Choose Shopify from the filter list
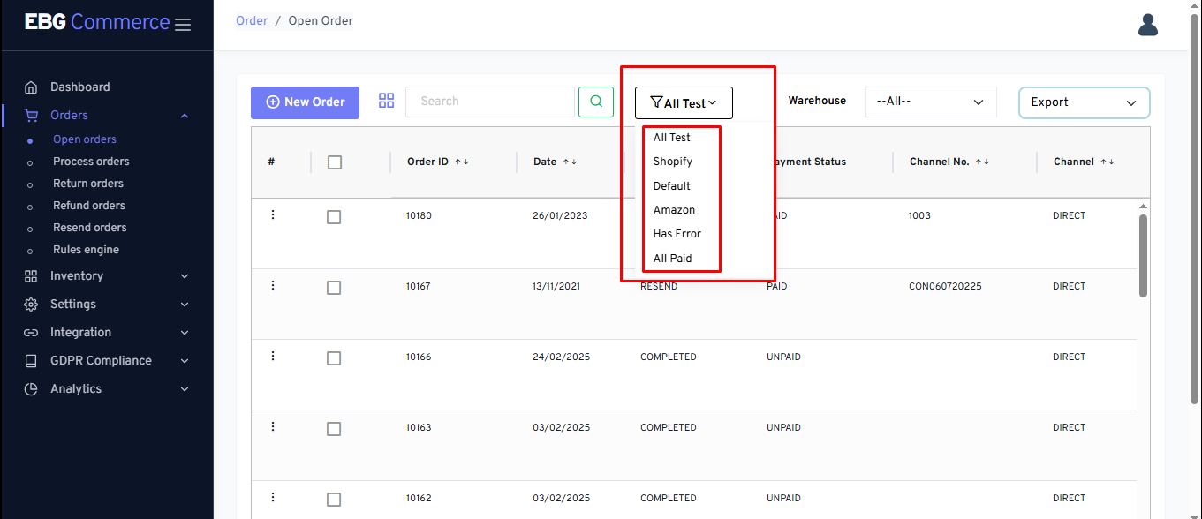Image resolution: width=1202 pixels, height=519 pixels. click(673, 162)
